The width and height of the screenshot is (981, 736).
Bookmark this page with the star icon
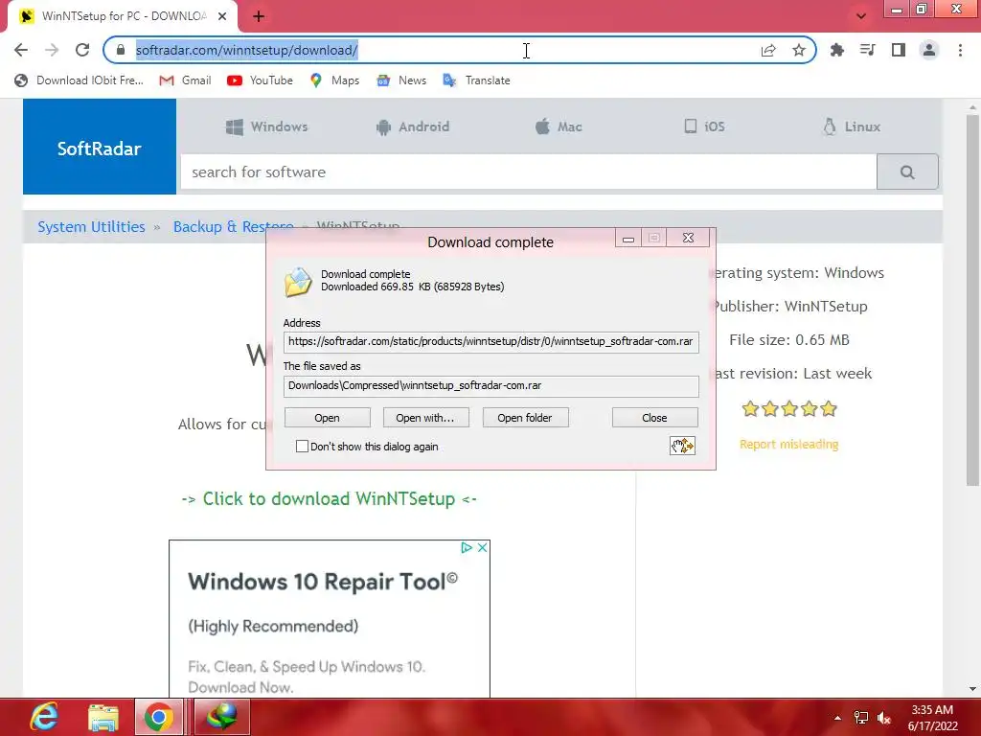tap(799, 50)
